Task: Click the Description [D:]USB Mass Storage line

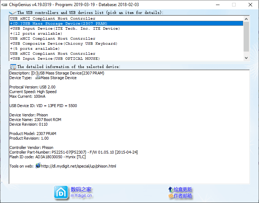Action: click(x=57, y=73)
